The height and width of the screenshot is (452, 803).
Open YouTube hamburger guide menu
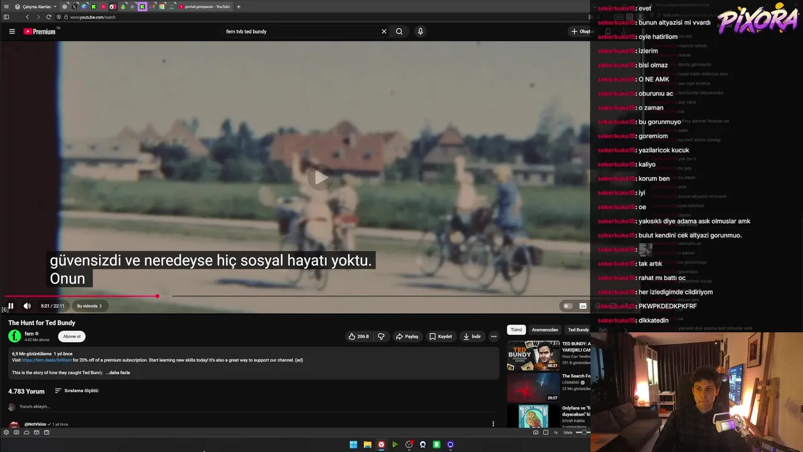click(x=12, y=31)
